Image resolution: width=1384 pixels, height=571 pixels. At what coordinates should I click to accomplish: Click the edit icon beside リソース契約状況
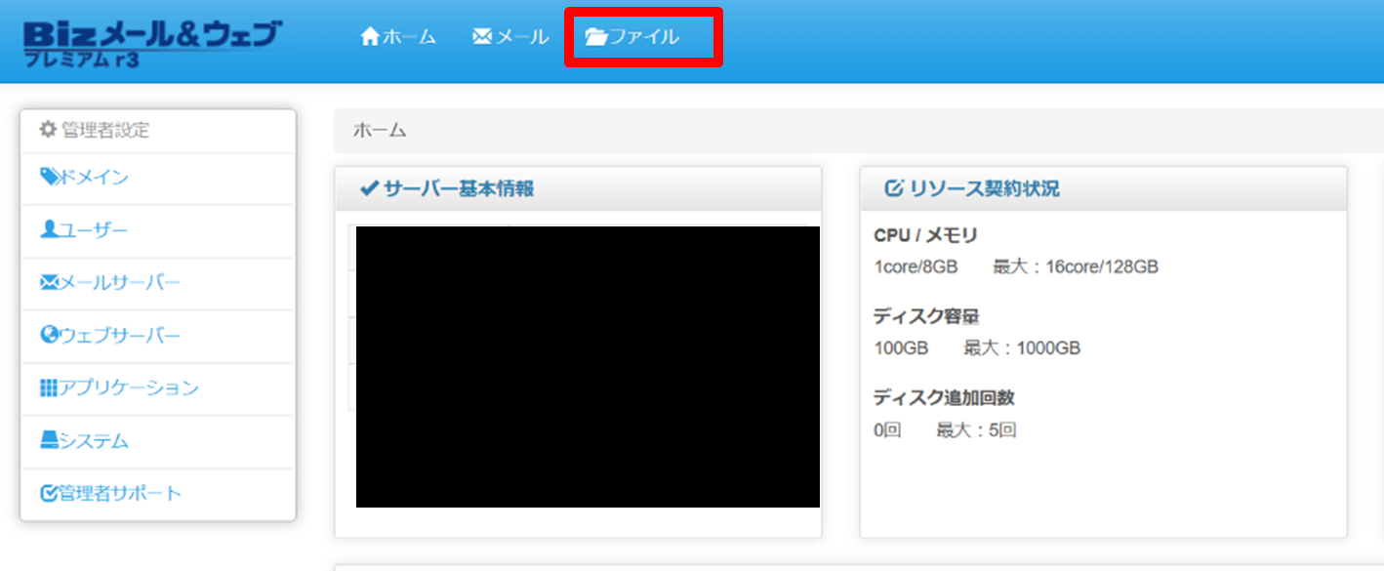point(893,188)
